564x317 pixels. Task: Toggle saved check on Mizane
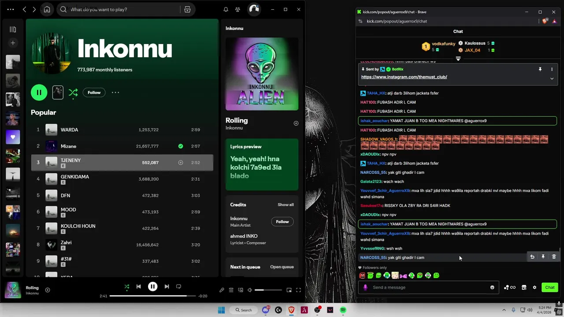coord(181,146)
